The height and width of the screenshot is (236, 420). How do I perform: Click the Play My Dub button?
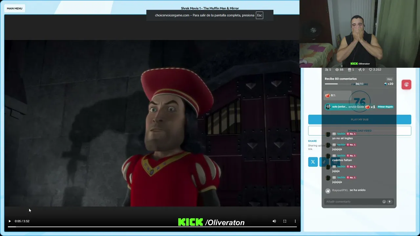click(x=360, y=119)
